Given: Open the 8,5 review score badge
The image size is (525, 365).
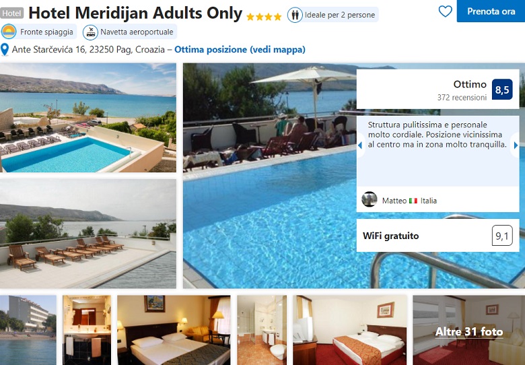Looking at the screenshot, I should pos(502,90).
